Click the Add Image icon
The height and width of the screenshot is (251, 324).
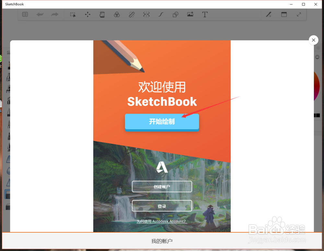(190, 14)
